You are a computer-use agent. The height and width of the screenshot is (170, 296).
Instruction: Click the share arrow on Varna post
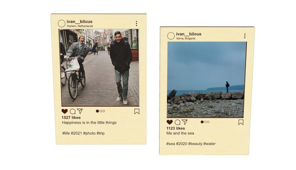185,122
